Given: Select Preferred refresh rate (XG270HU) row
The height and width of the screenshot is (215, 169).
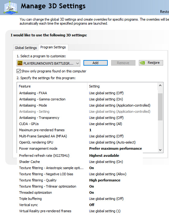Looking at the screenshot, I should click(80, 156).
